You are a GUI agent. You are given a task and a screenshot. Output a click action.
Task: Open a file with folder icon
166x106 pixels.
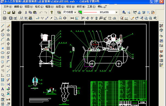point(9,12)
